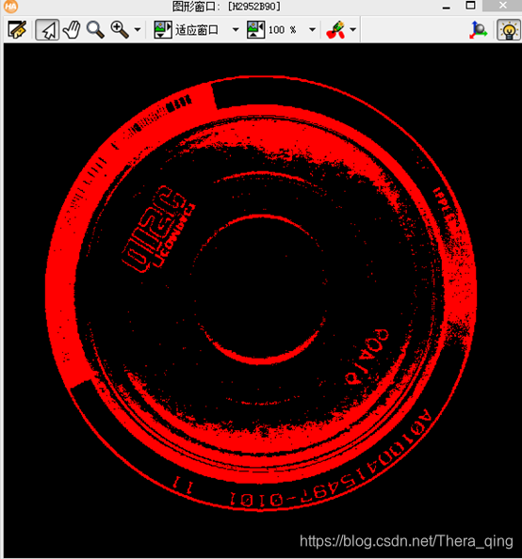Select the arrow pointer tool
The width and height of the screenshot is (522, 559).
(47, 29)
